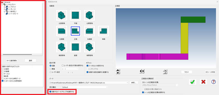
Task: Click the C:¥Users¥ root path in tree
Action: point(6,2)
